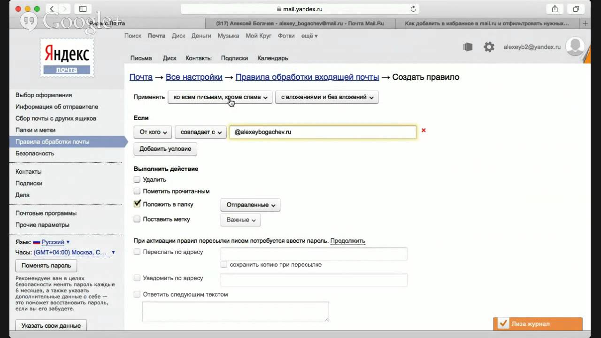The image size is (601, 338).
Task: Click the address bar mail.yandex.ru
Action: (x=299, y=9)
